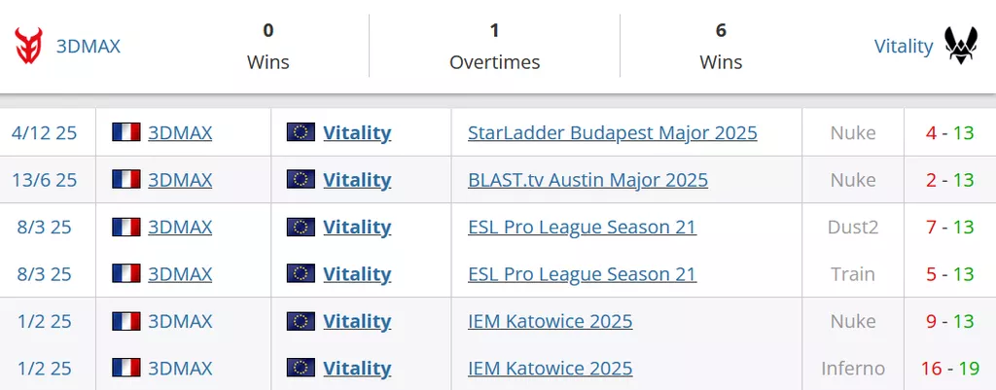Click the red 3DMAX team logo
996x390 pixels.
(x=29, y=46)
